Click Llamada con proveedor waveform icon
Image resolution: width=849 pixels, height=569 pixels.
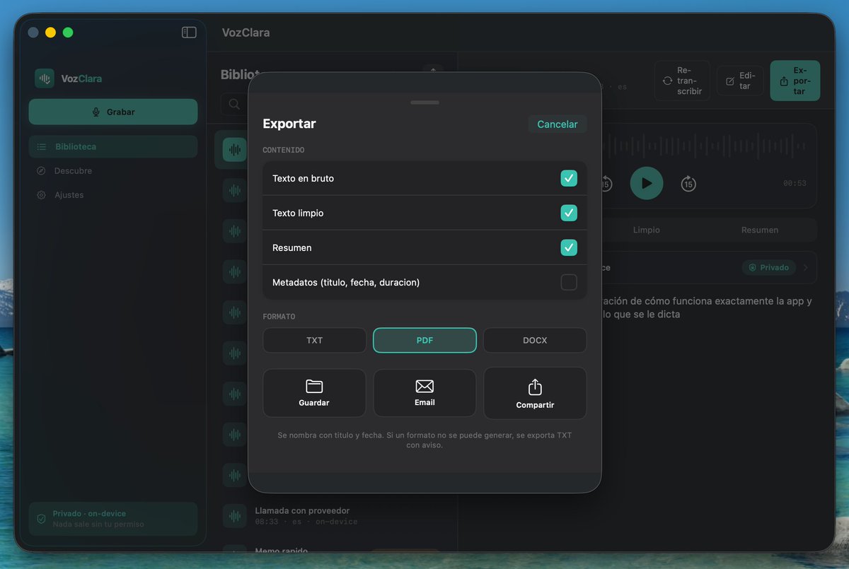tap(235, 516)
